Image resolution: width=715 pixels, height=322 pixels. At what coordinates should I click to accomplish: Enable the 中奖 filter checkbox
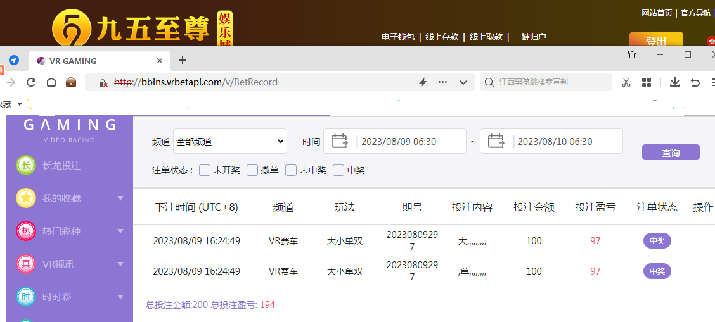[338, 170]
